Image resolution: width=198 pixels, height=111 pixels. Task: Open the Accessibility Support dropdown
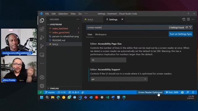coord(119,79)
